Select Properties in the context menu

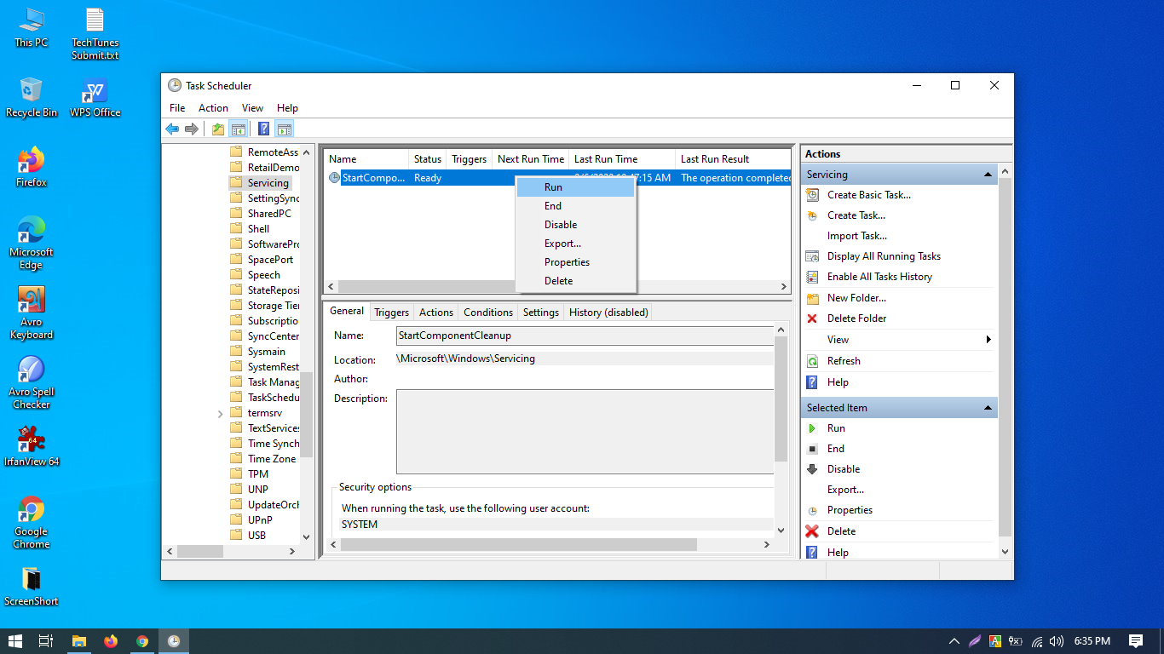tap(567, 262)
